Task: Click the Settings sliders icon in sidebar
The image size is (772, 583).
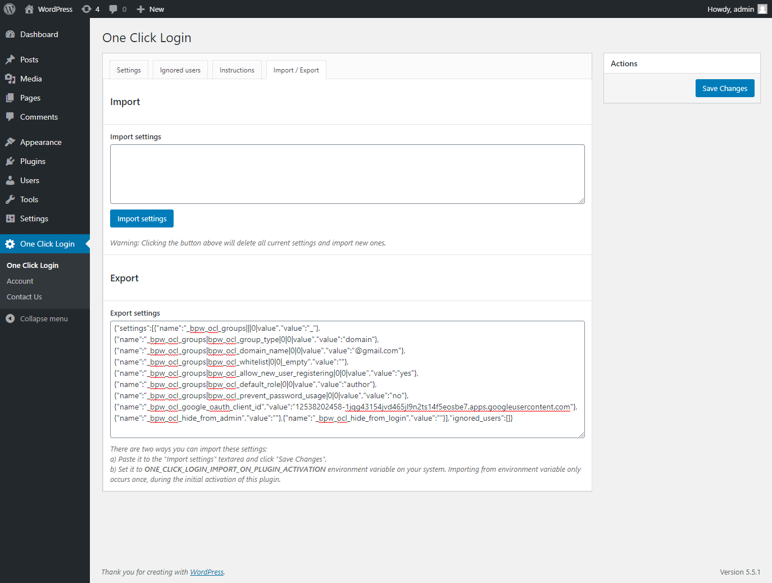Action: (10, 218)
